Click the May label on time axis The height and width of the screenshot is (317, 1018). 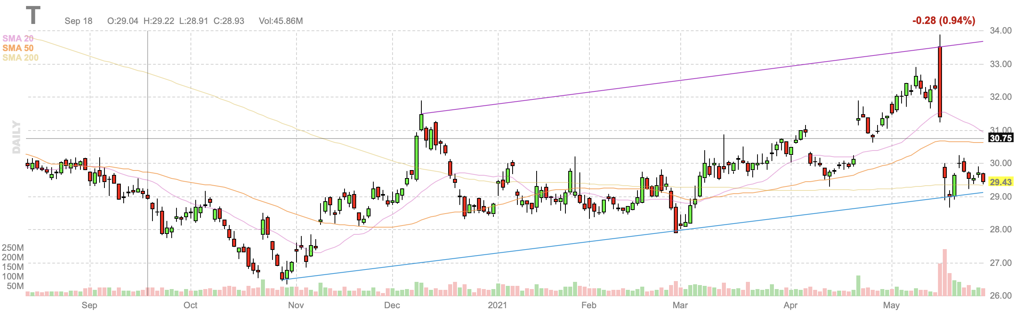[x=891, y=305]
